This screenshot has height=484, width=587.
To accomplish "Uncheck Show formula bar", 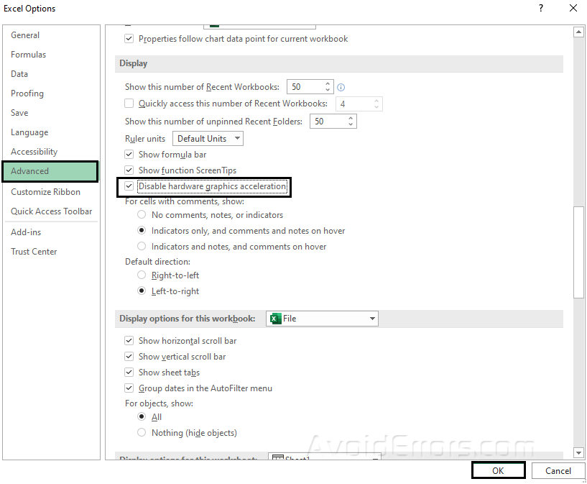I will coord(129,155).
